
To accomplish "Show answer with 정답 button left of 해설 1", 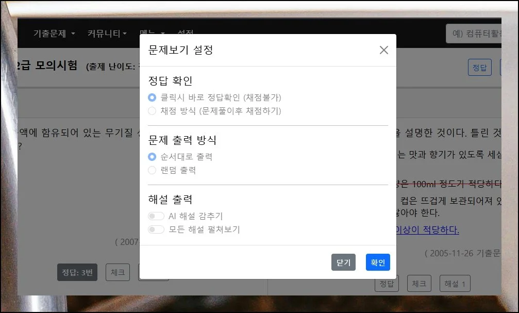I will click(387, 283).
